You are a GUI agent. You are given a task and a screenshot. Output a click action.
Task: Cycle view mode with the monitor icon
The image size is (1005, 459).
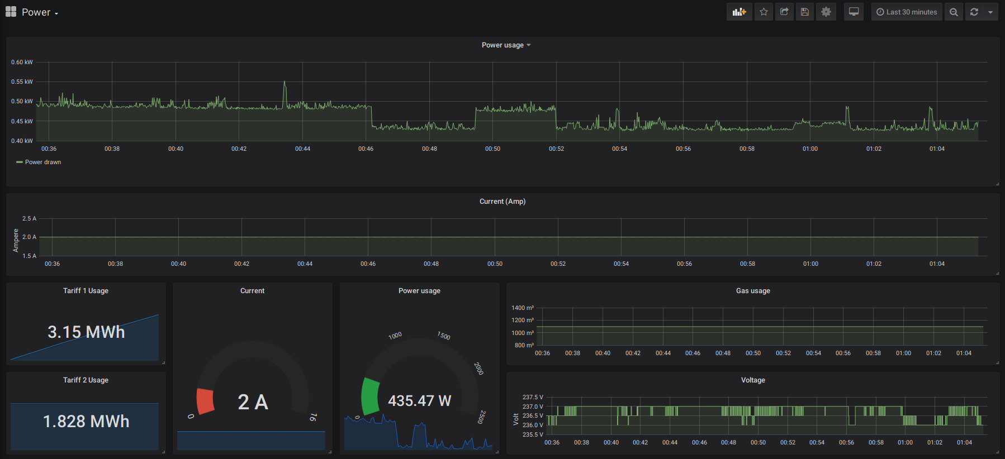(x=854, y=12)
